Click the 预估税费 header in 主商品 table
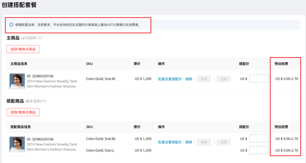The height and width of the screenshot is (163, 306). [x=281, y=64]
